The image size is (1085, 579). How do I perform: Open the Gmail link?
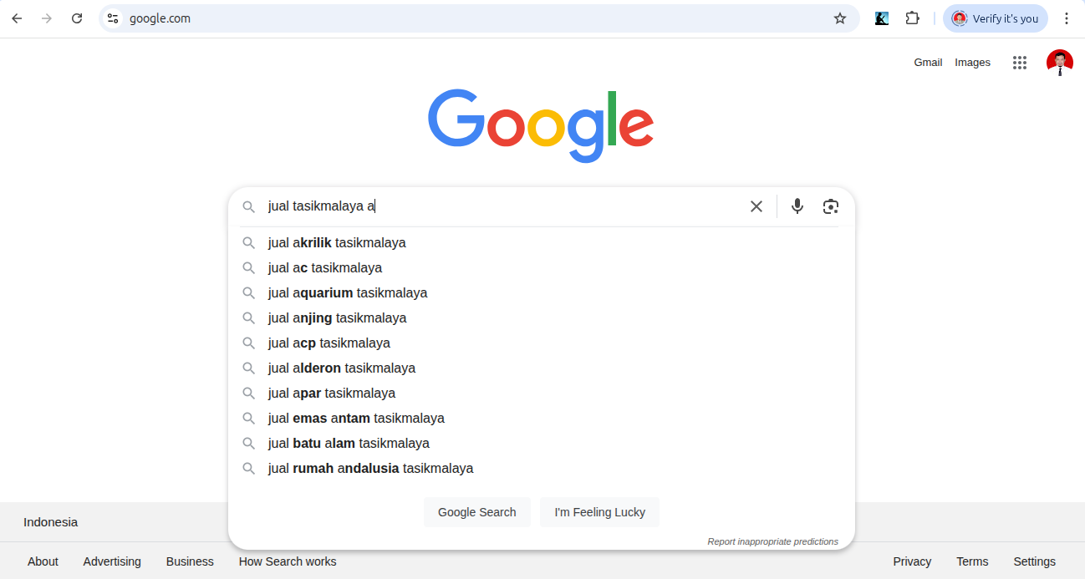[928, 63]
